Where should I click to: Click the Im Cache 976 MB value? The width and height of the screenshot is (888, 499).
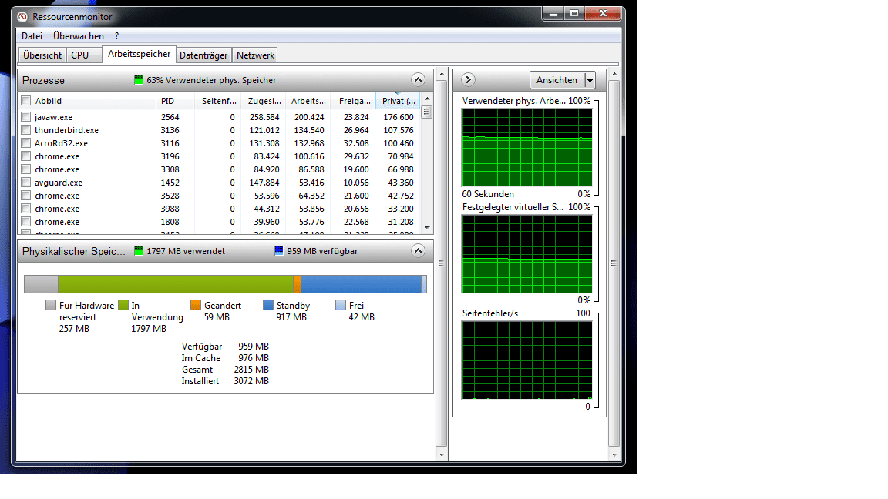[x=254, y=357]
